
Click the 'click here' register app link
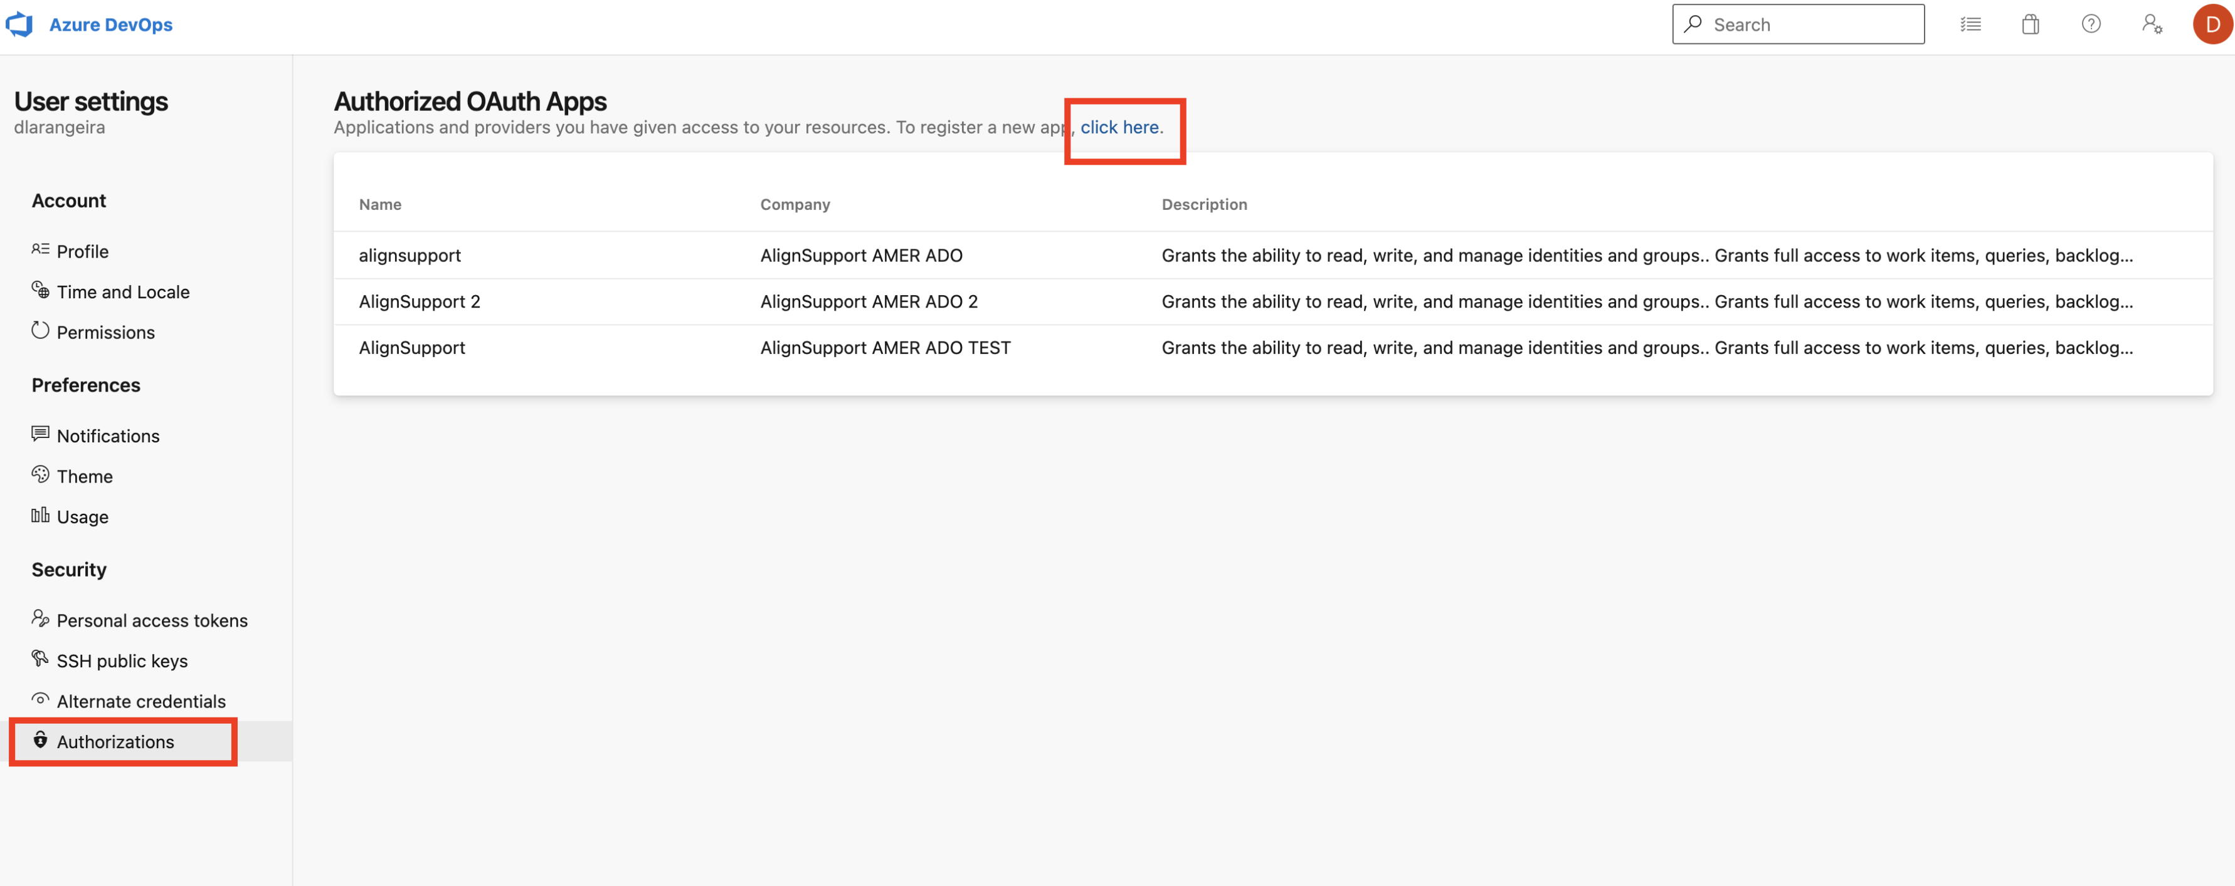click(1119, 127)
